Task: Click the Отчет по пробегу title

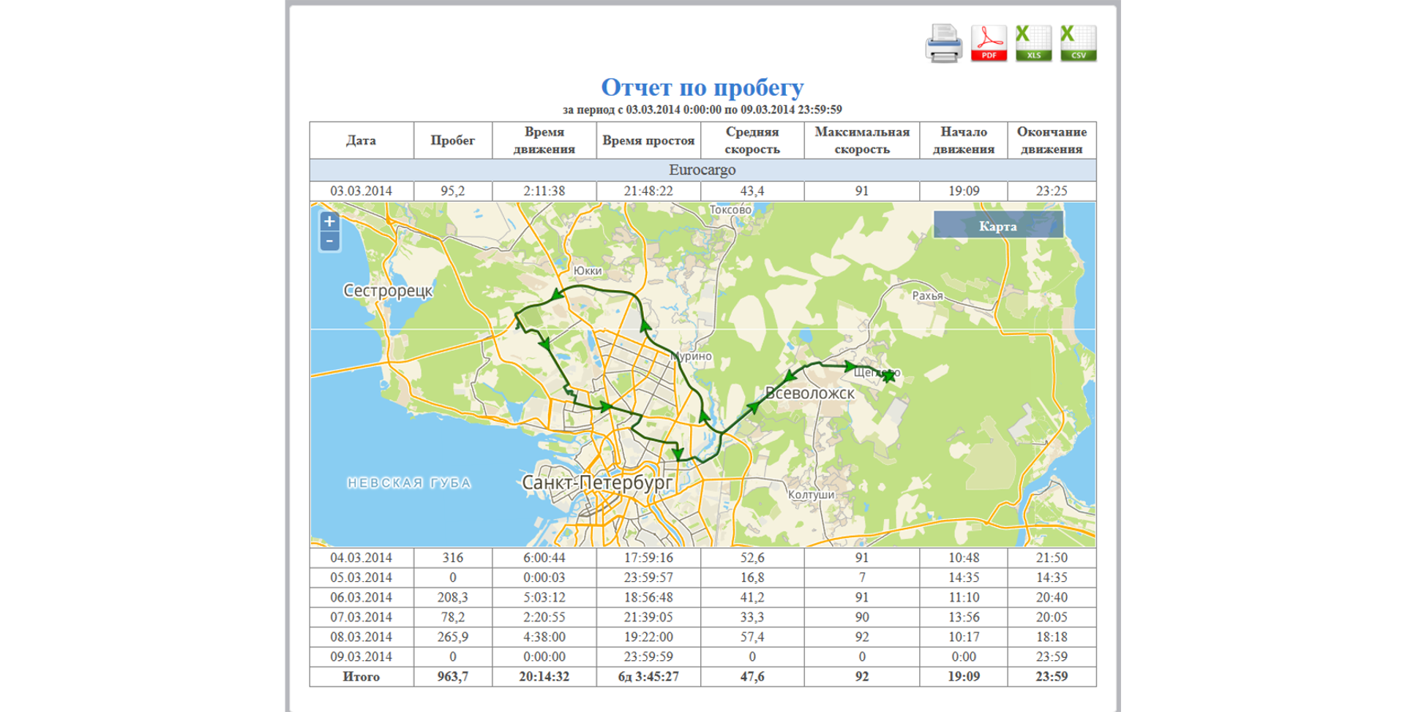Action: (702, 87)
